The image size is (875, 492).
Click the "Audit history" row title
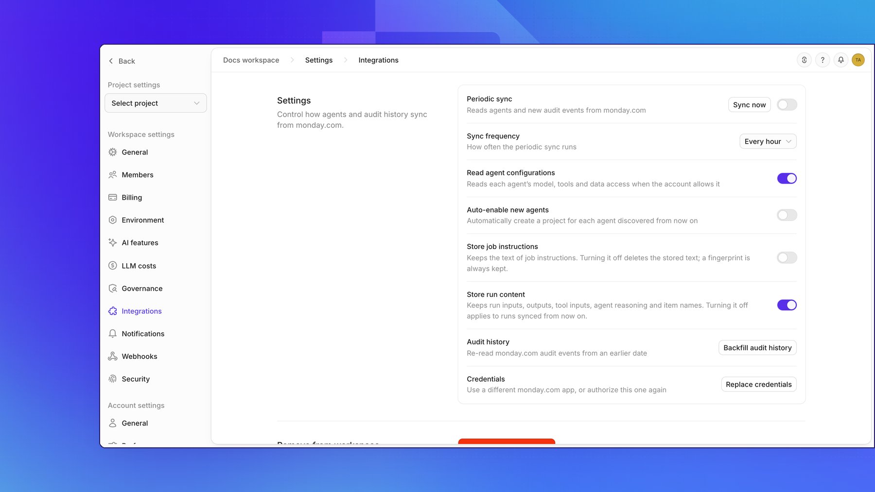coord(488,342)
